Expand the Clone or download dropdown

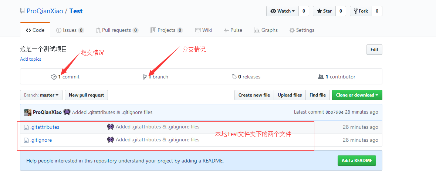tap(357, 95)
